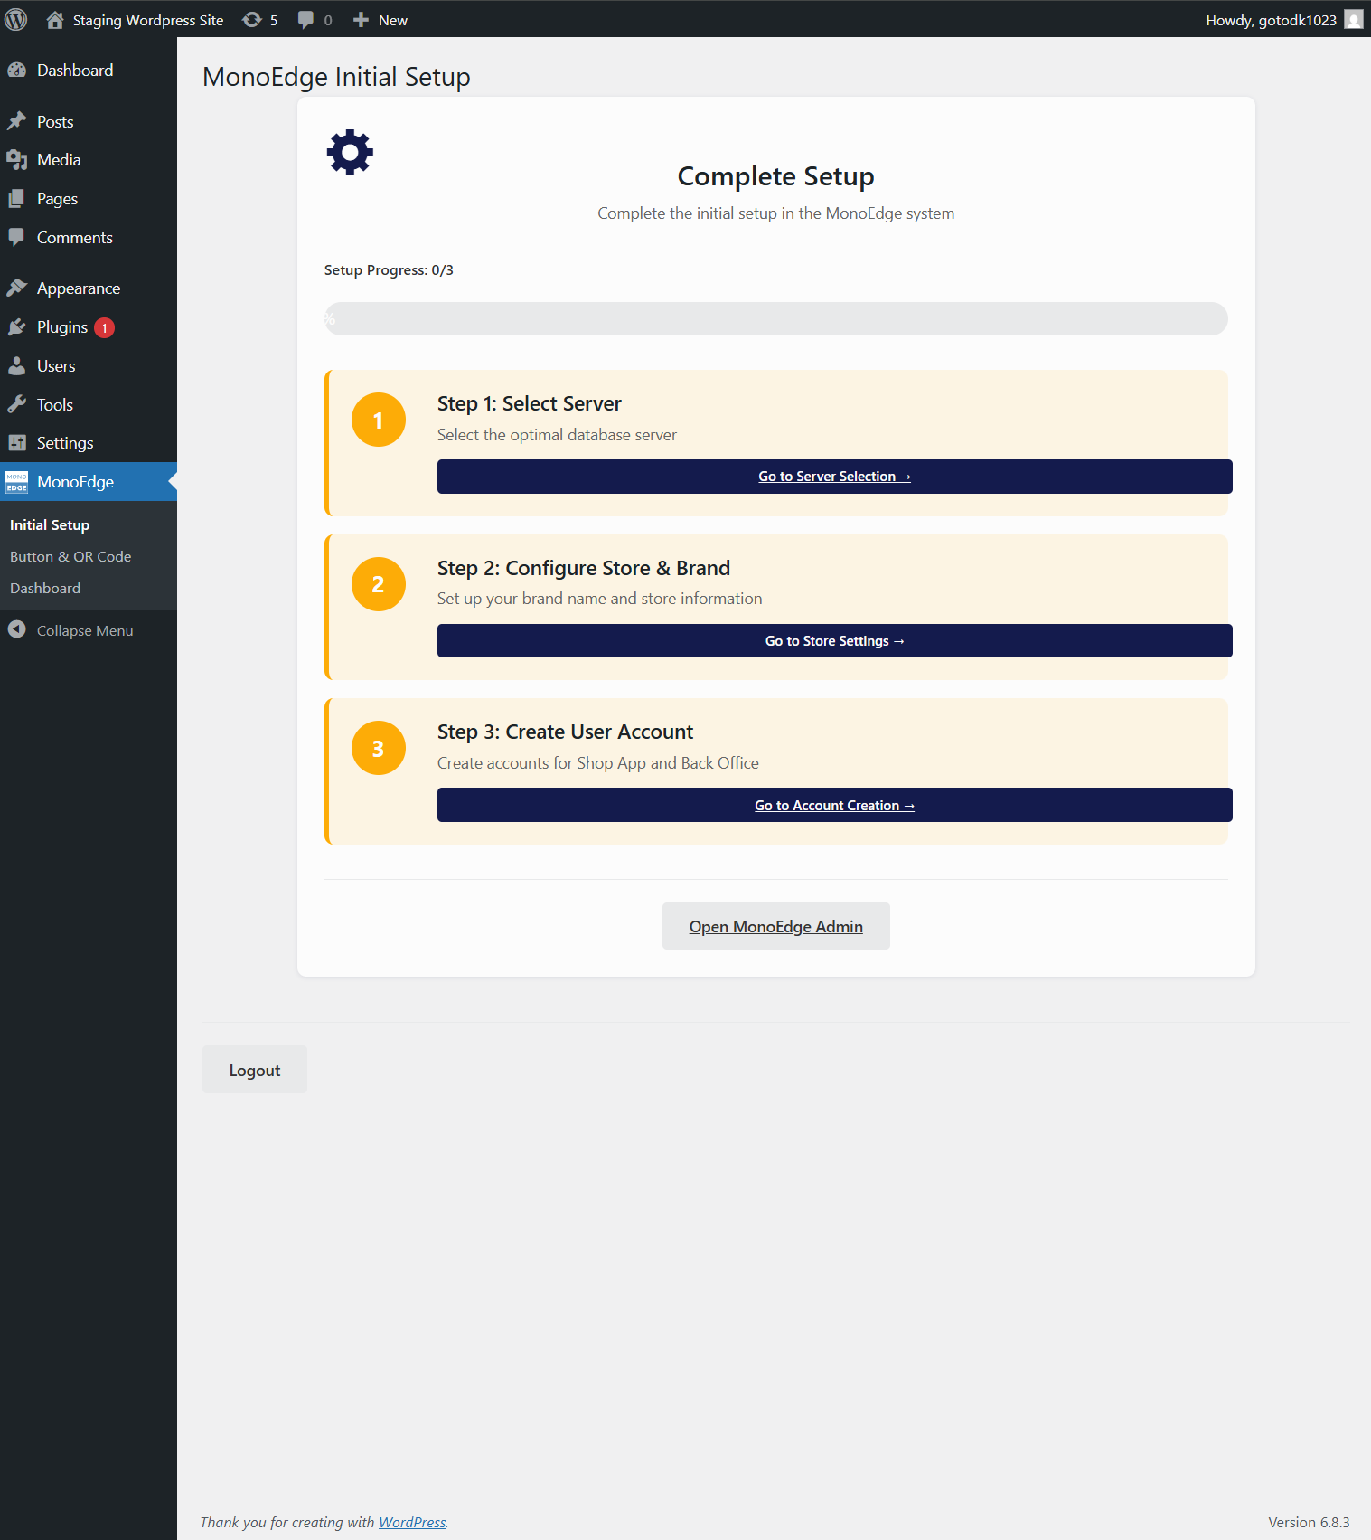Screen dimensions: 1371x1540
Task: Click the user avatar in the admin bar
Action: coord(1353,20)
